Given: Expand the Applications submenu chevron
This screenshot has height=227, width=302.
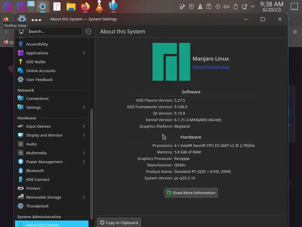Looking at the screenshot, I should (x=84, y=53).
